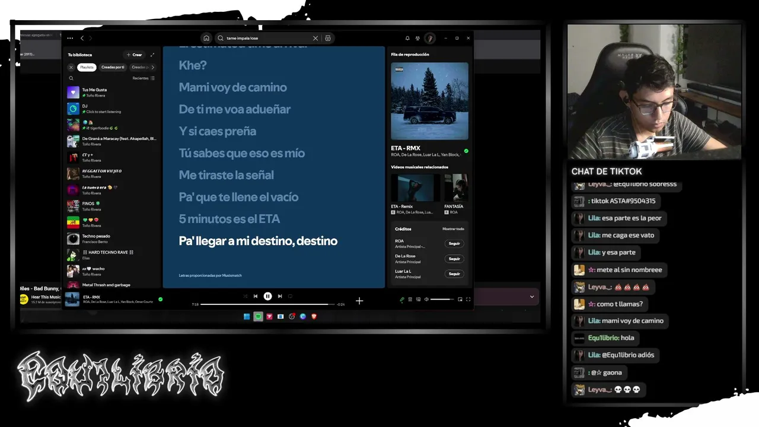
Task: Open the connect to device icon
Action: coord(418,299)
